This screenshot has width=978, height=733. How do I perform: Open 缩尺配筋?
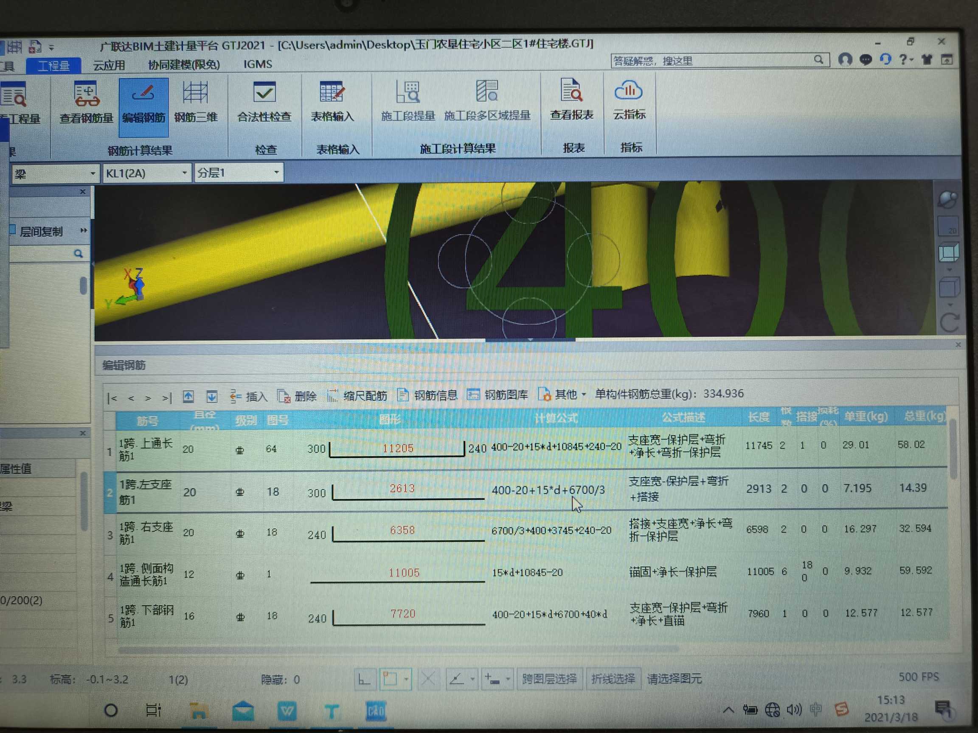click(x=357, y=395)
